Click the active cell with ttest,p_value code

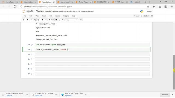pyautogui.click(x=92, y=50)
